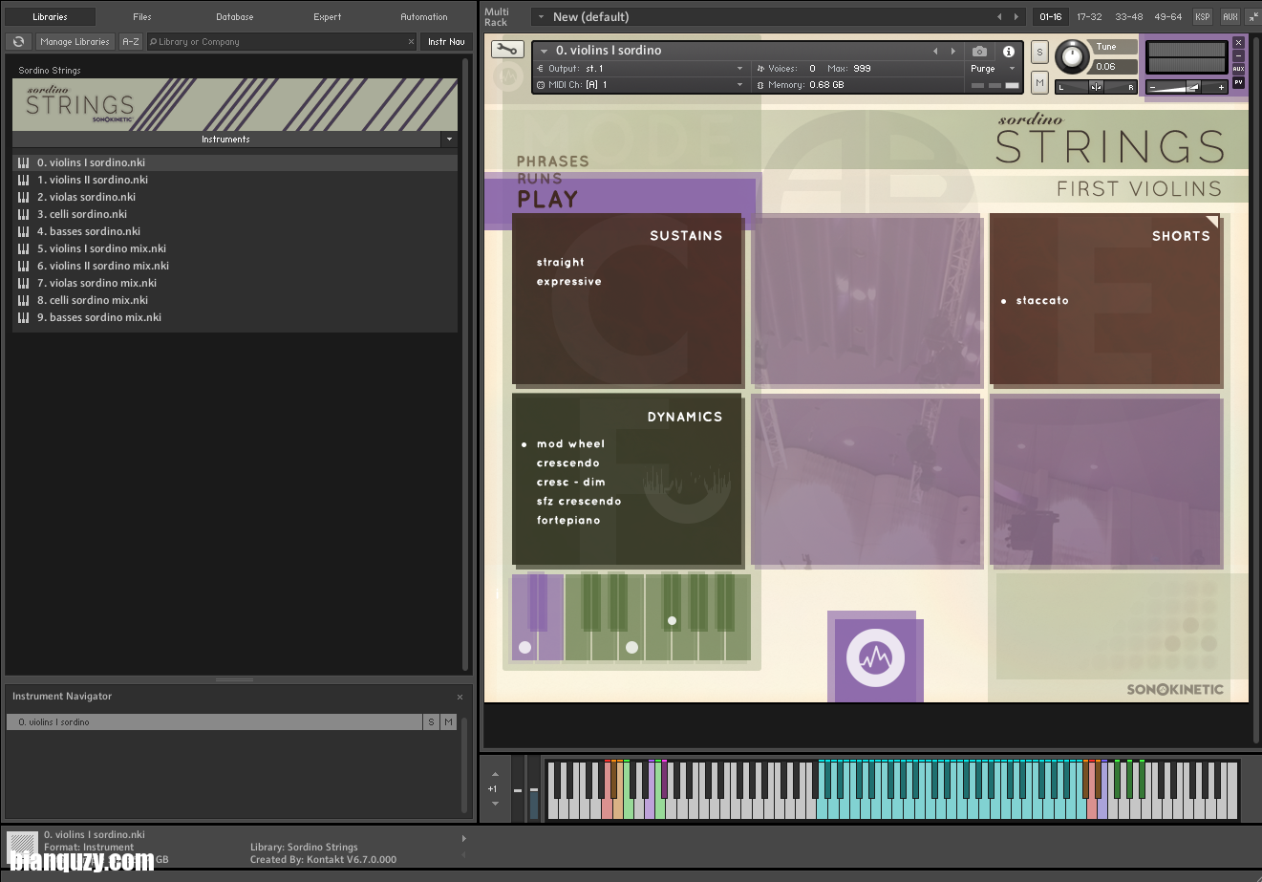Switch to Files tab

(x=142, y=16)
